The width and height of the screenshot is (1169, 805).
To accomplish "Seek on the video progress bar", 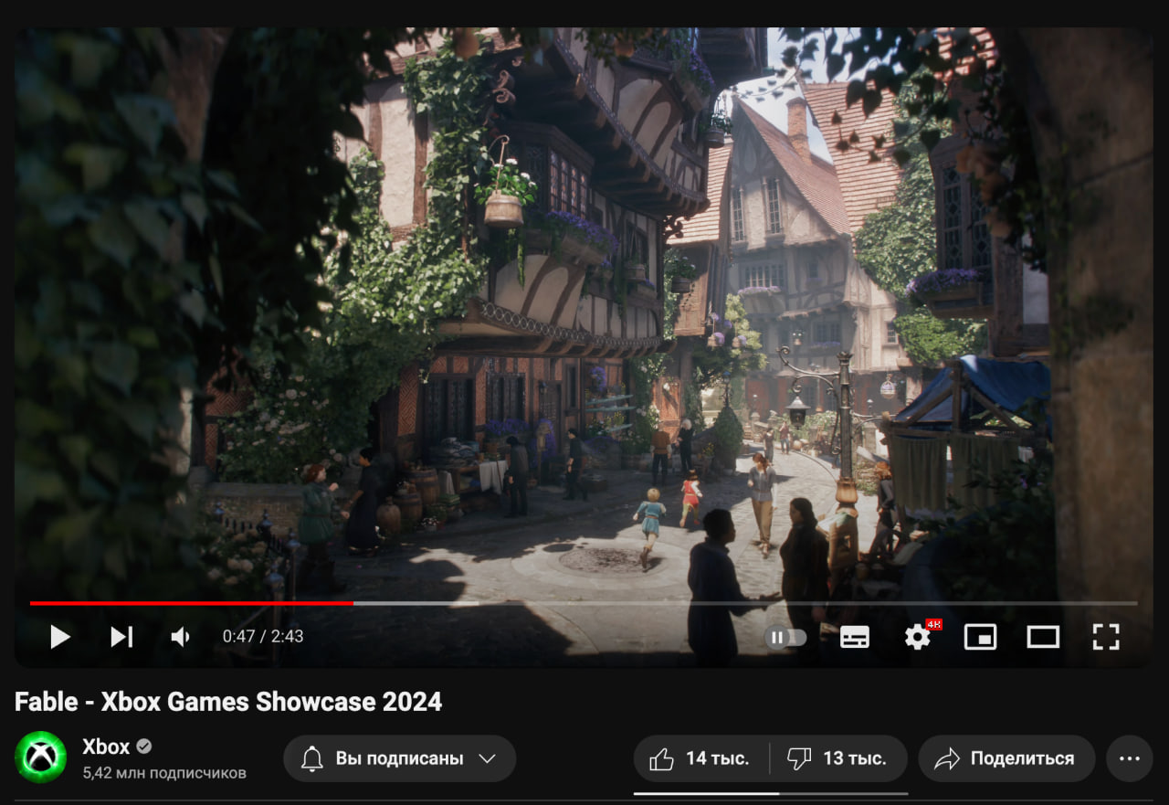I will coord(584,603).
